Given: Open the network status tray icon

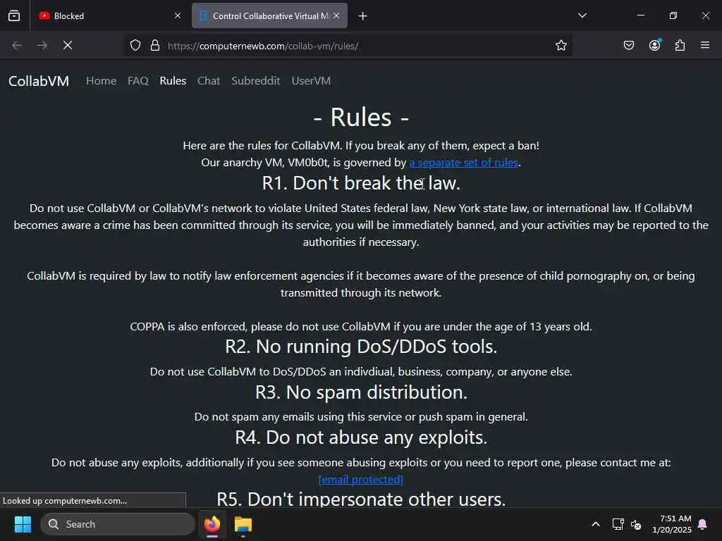Looking at the screenshot, I should 618,524.
